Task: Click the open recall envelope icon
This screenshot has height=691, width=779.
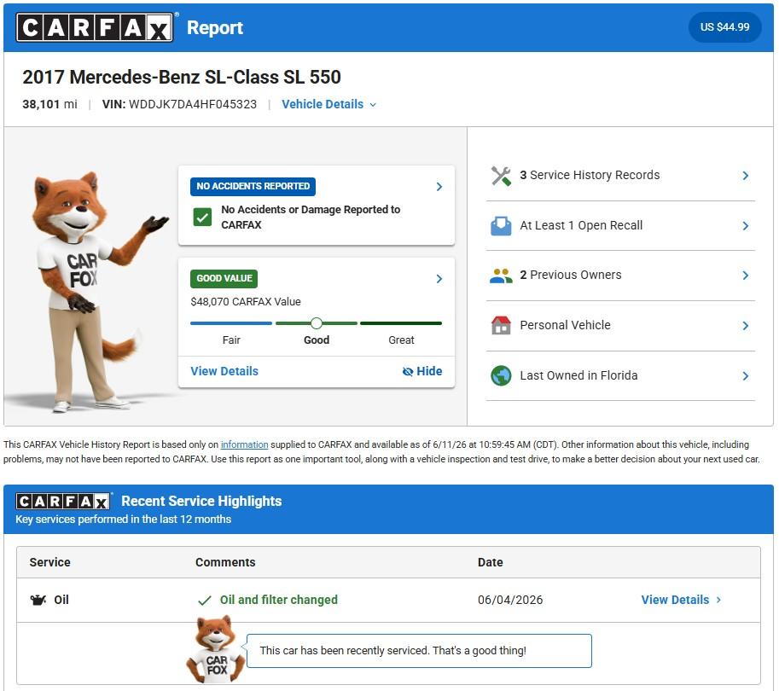Action: pyautogui.click(x=501, y=226)
